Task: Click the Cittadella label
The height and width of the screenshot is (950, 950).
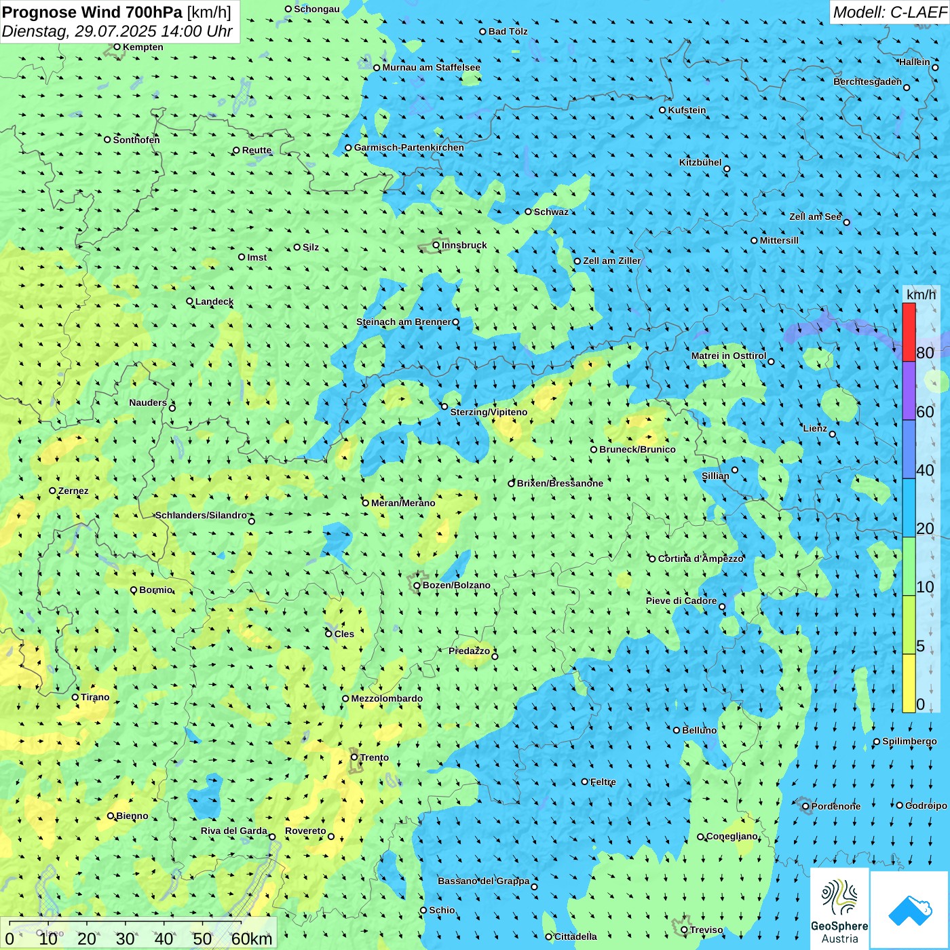Action: (x=576, y=936)
